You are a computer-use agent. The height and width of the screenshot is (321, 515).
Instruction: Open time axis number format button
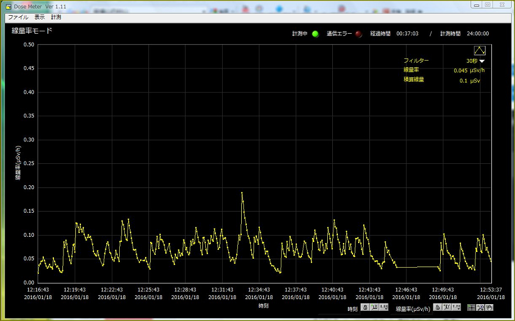tap(384, 308)
